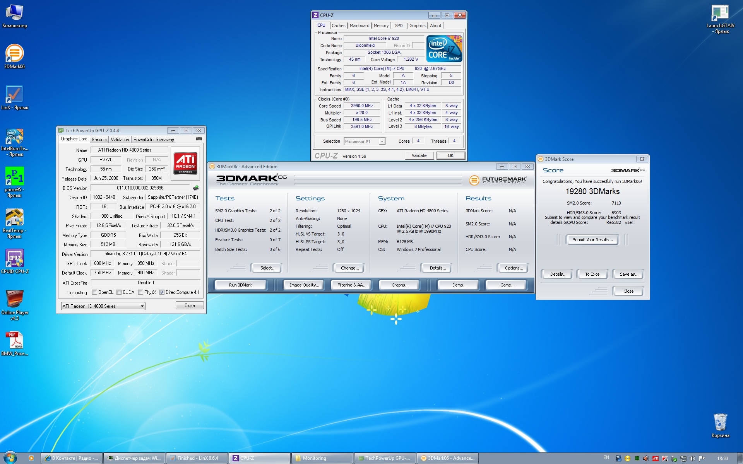Click the Graphs... button in 3DMark06
The height and width of the screenshot is (464, 743).
400,285
